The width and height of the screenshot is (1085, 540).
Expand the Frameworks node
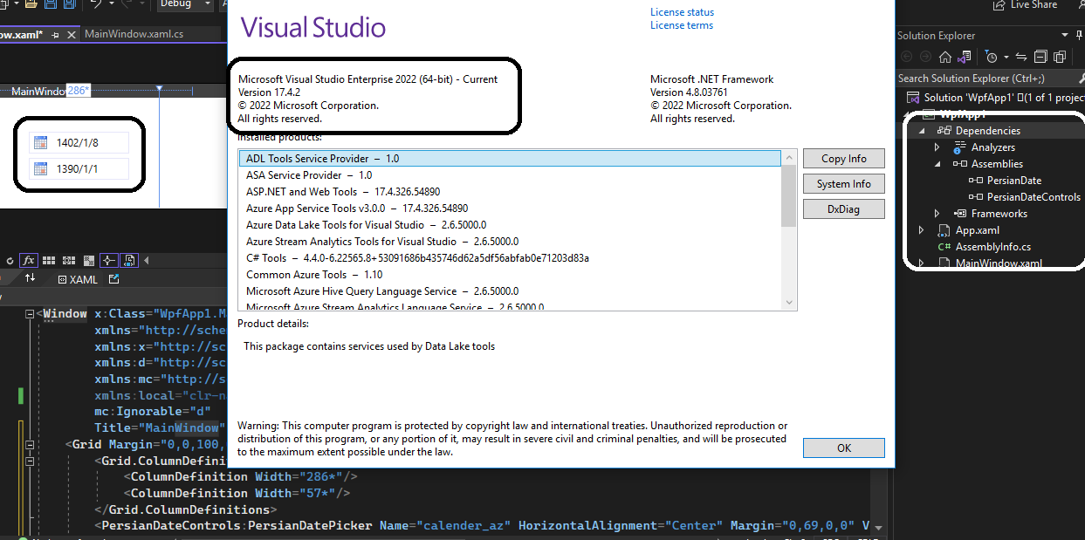937,214
